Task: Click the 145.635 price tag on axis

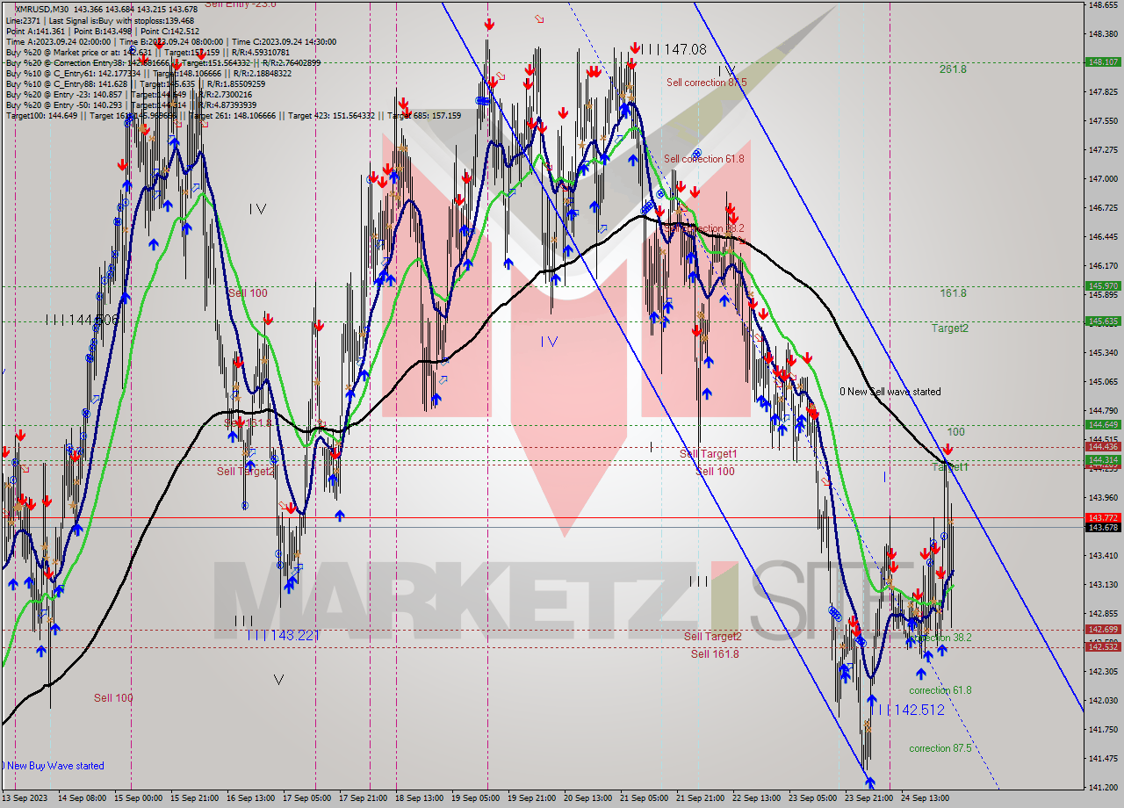Action: [1103, 321]
